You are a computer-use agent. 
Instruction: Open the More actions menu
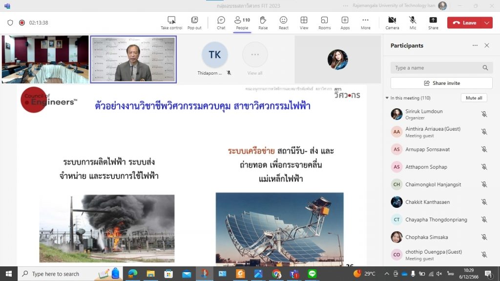tap(365, 22)
